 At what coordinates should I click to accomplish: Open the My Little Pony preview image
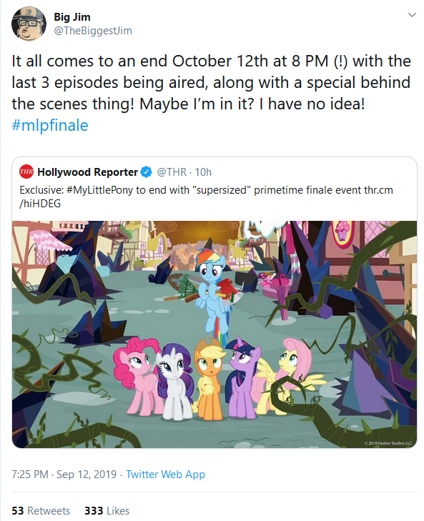[215, 334]
